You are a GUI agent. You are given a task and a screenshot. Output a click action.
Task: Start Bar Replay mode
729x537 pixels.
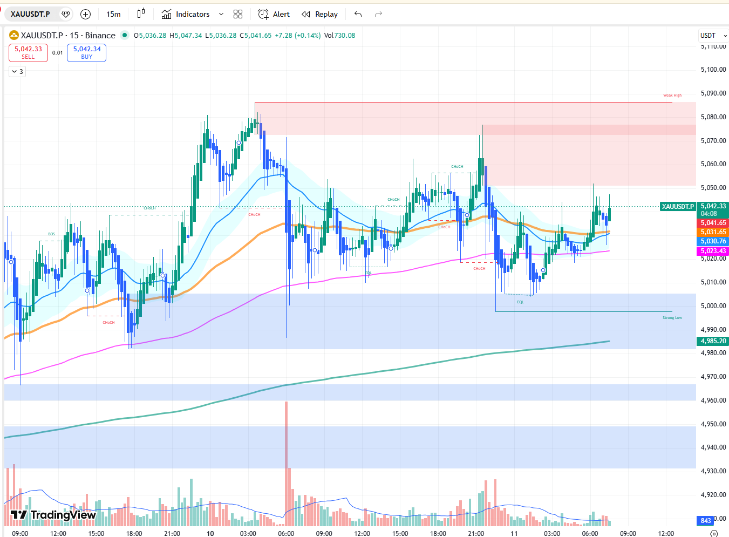(x=319, y=14)
